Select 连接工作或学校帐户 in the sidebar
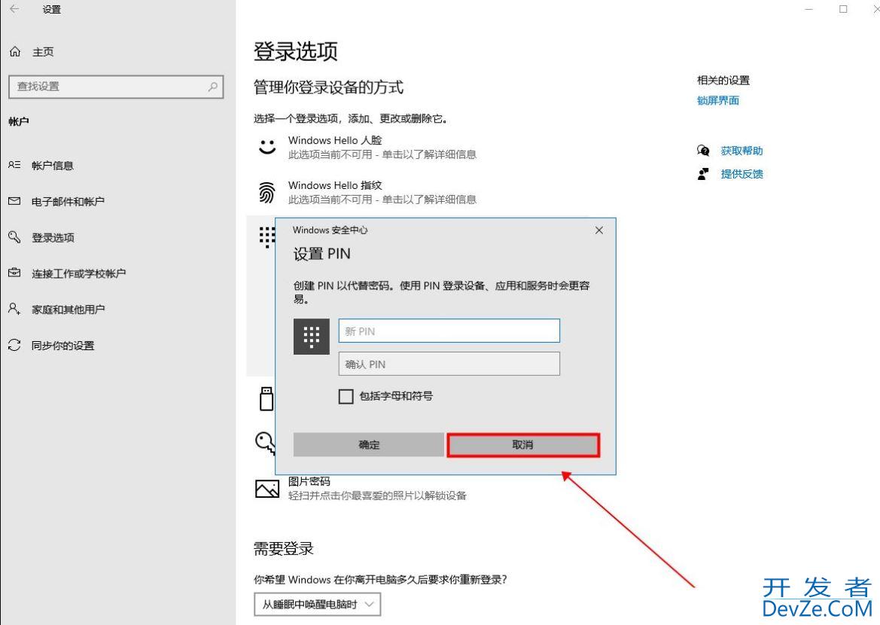The height and width of the screenshot is (625, 880). [78, 273]
